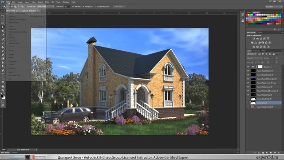This screenshot has width=284, height=160.
Task: Open the Sample Size dropdown
Action: [x=45, y=7]
